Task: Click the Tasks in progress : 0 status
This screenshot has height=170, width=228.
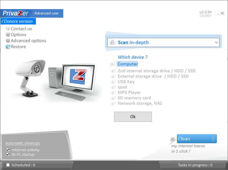Action: pyautogui.click(x=195, y=165)
